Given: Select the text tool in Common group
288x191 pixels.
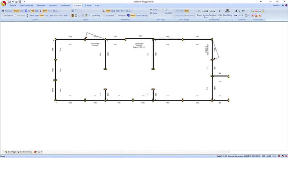Looking at the screenshot, I should coord(236,11).
